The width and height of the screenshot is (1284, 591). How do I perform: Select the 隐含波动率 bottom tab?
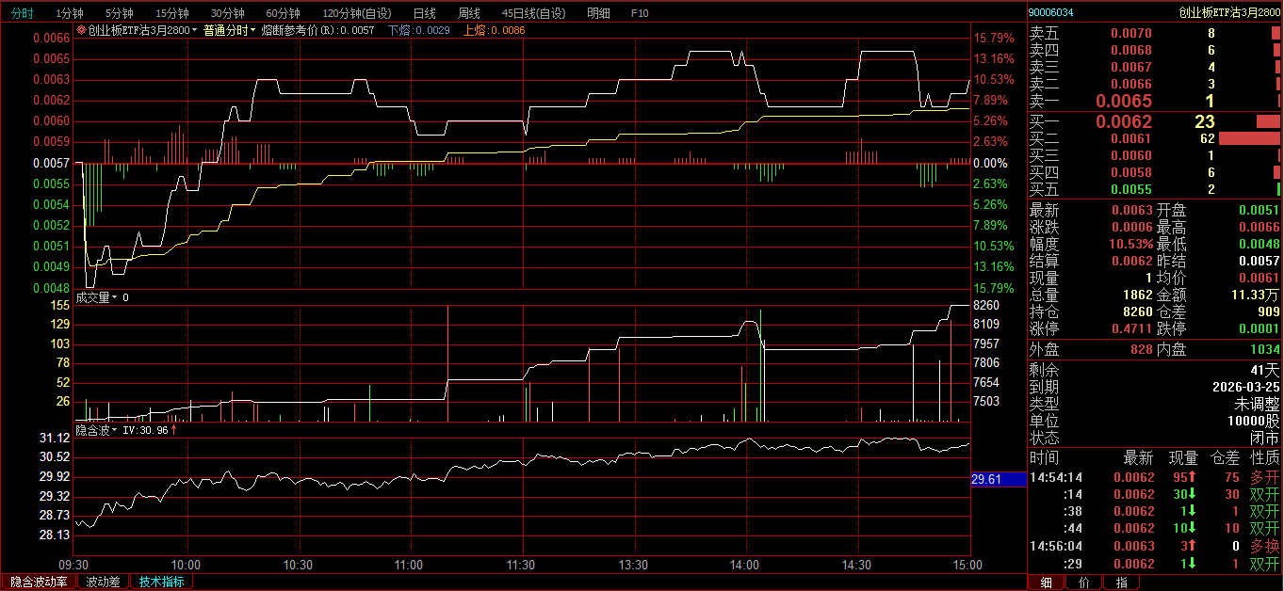click(x=39, y=582)
